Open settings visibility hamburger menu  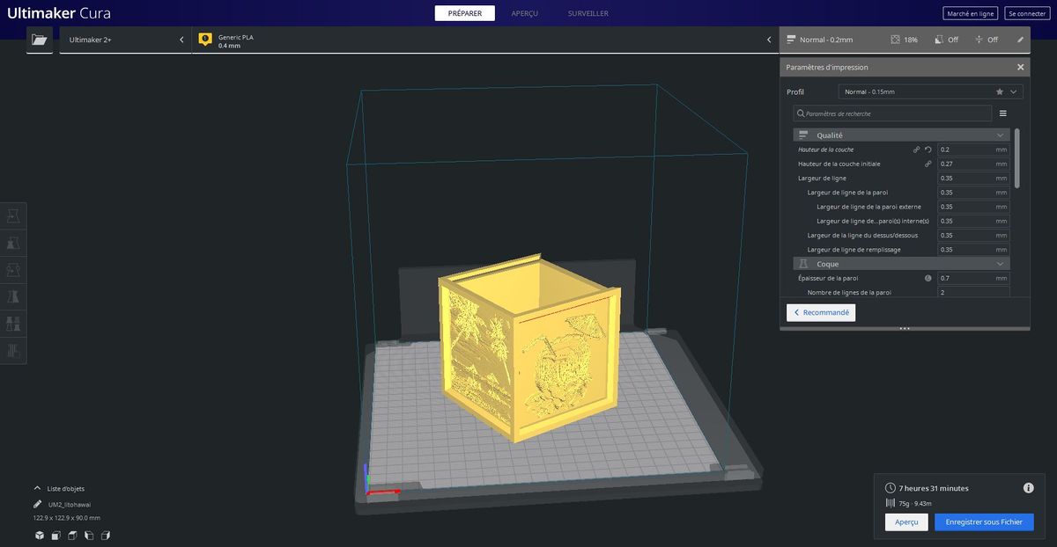(x=1002, y=113)
